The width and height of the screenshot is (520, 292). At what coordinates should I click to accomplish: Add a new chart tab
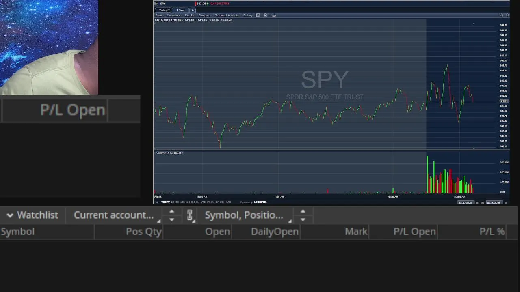pos(193,10)
